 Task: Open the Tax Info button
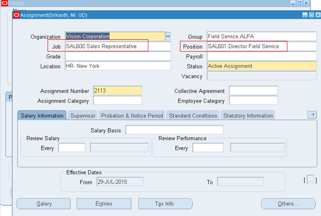[164, 204]
